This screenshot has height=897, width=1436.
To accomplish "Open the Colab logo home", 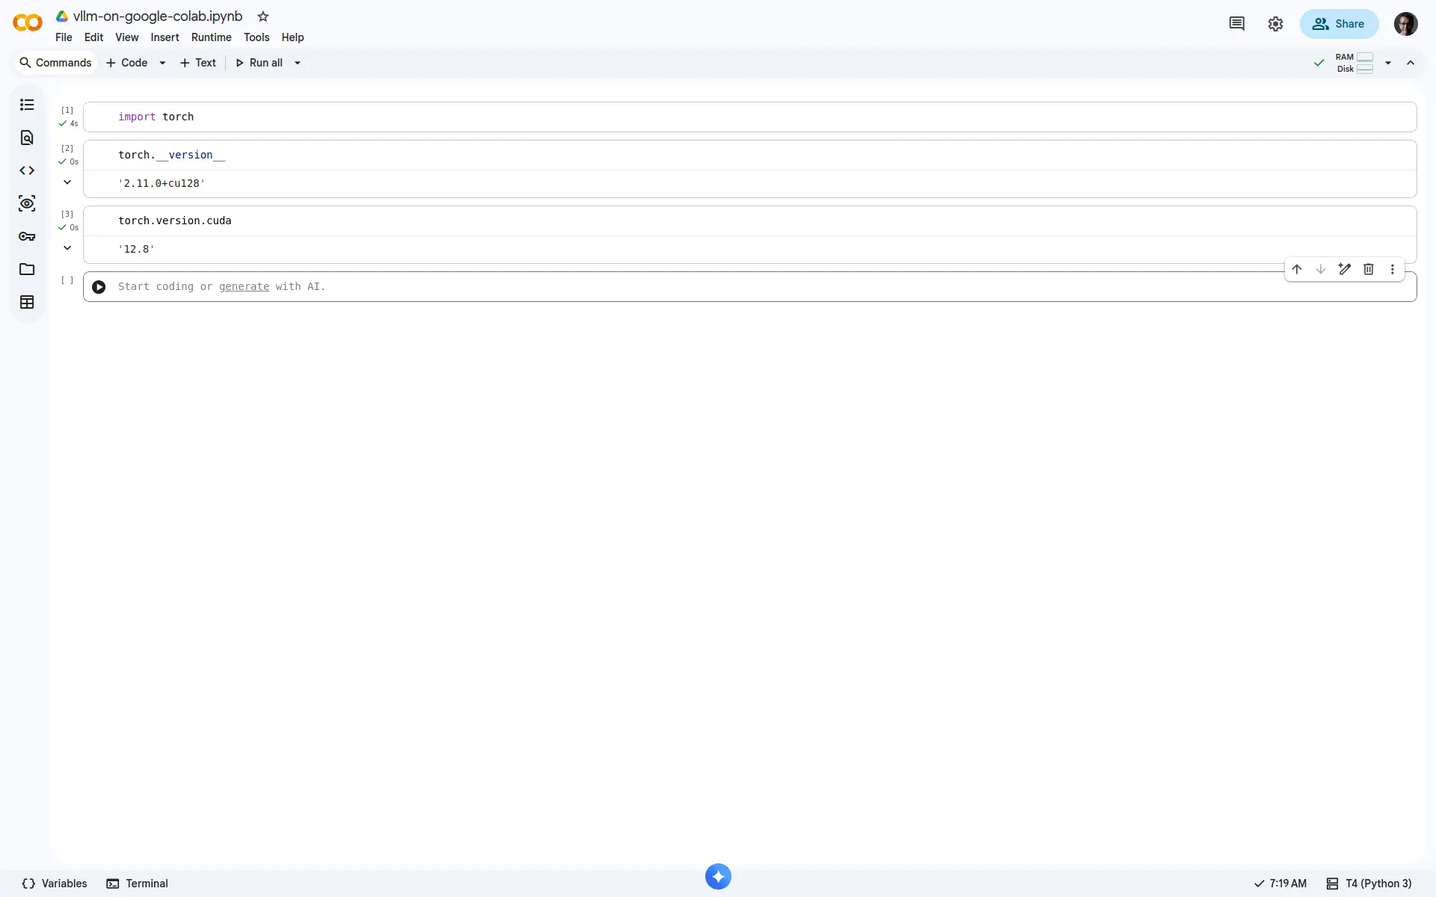I will coord(28,23).
